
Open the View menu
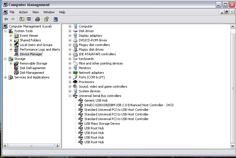35,12
